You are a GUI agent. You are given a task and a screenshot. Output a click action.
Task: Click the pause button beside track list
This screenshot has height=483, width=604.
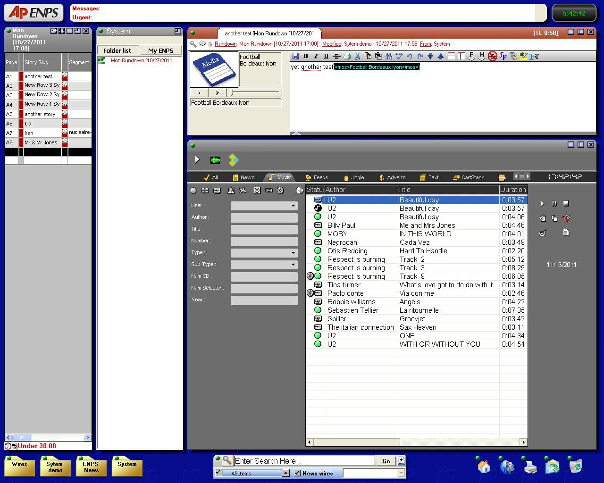point(554,204)
